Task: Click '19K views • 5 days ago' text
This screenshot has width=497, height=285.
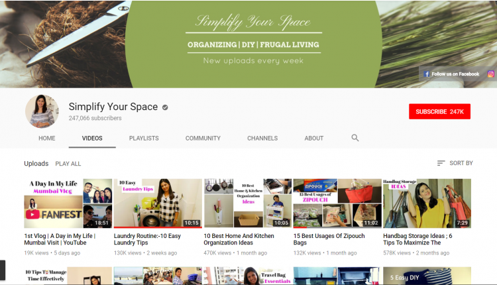Action: [52, 253]
